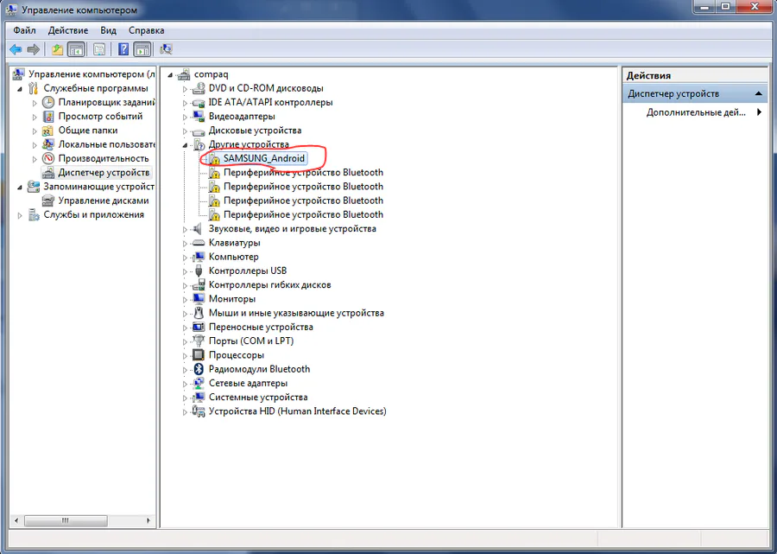Click the Help question mark toolbar icon
777x554 pixels.
(x=123, y=49)
